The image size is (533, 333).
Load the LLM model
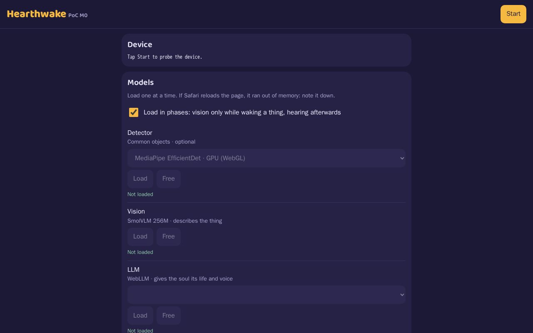click(x=140, y=316)
